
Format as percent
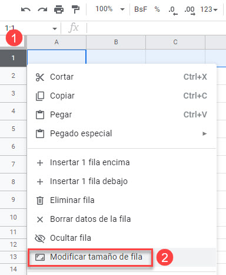[x=157, y=9]
